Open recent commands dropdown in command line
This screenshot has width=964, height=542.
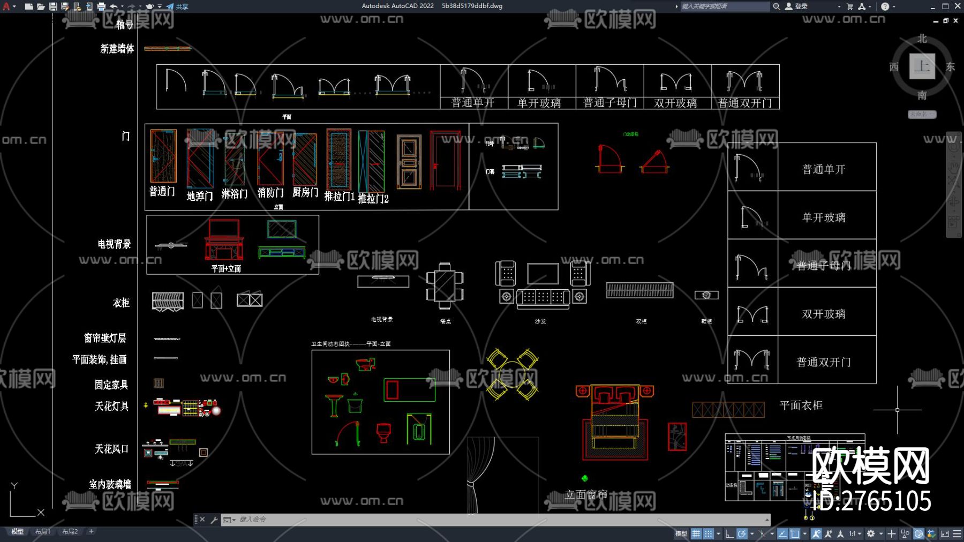click(229, 520)
